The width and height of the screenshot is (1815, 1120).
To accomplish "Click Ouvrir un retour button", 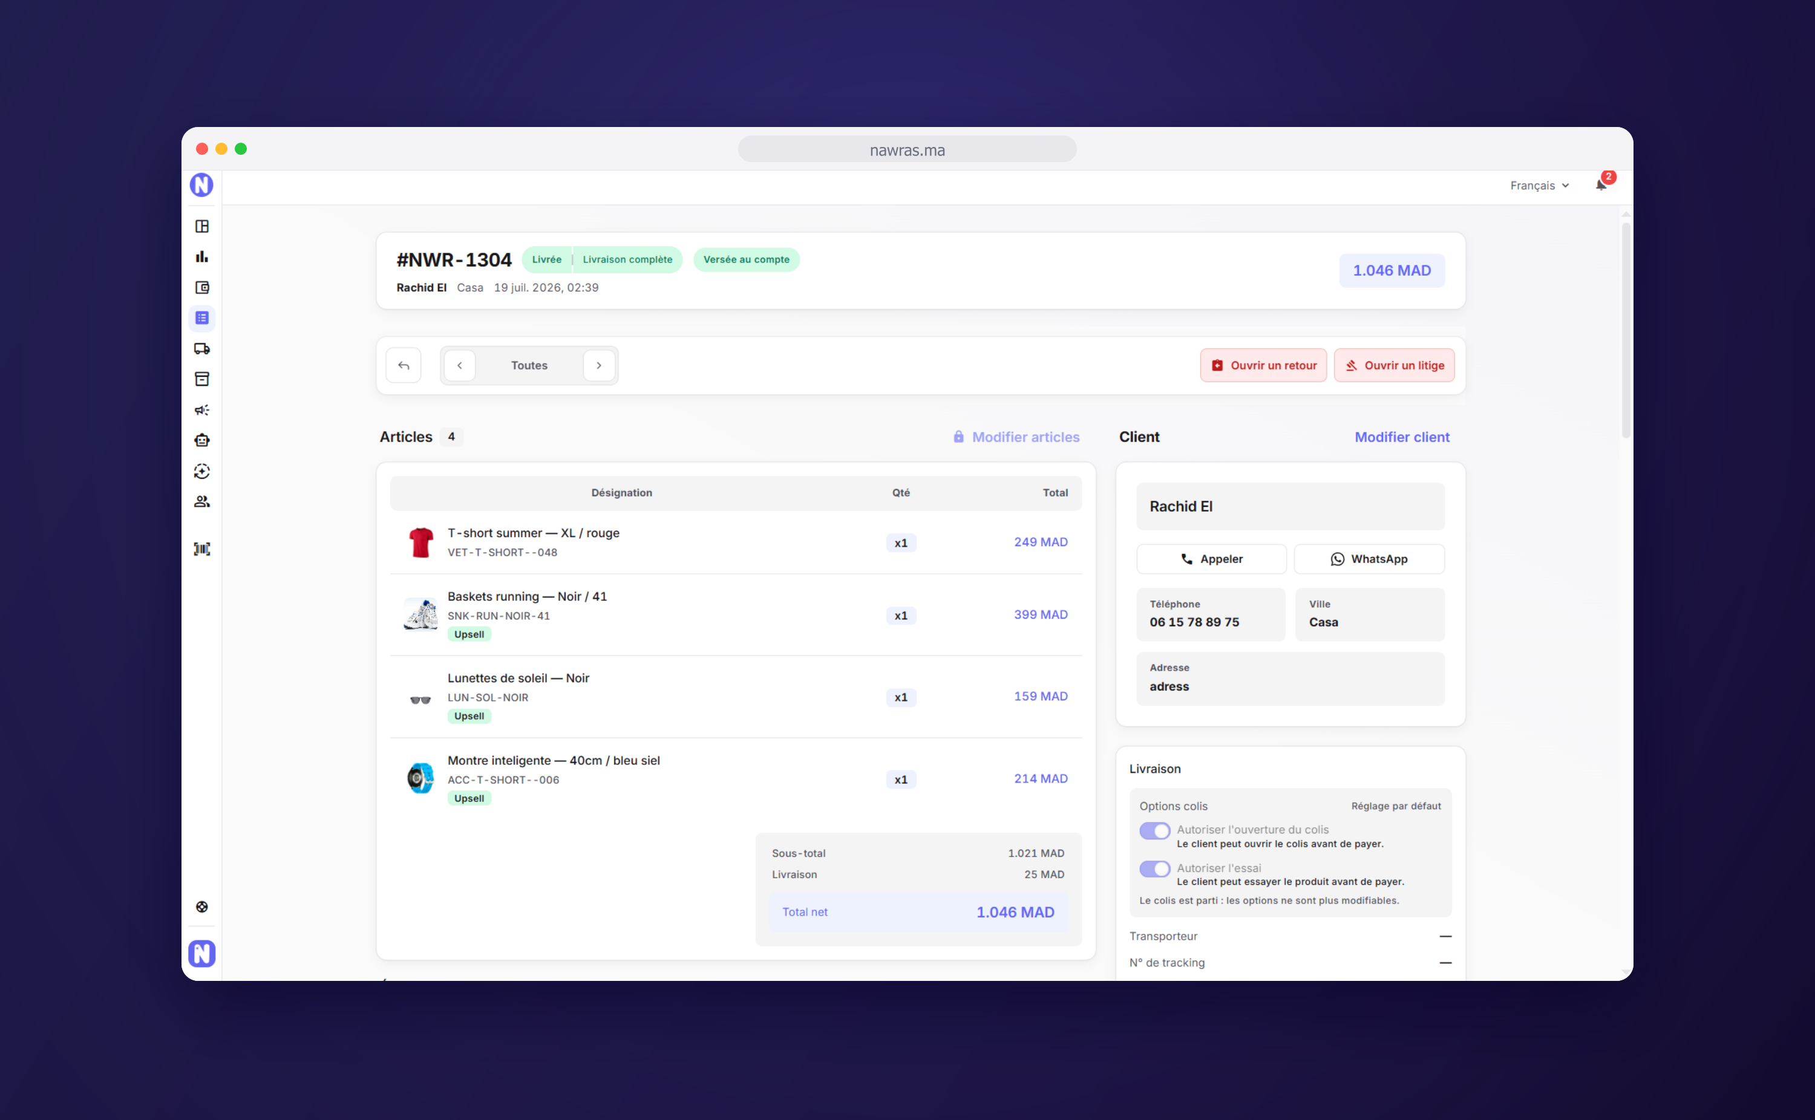I will coord(1263,365).
